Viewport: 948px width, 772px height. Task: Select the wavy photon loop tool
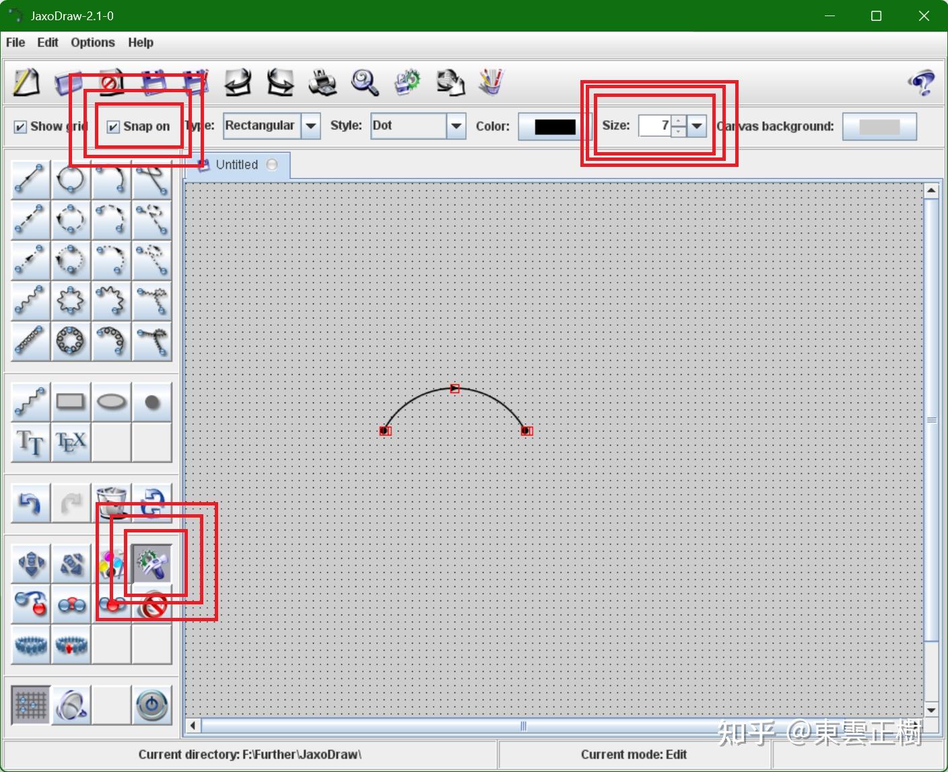pos(71,301)
